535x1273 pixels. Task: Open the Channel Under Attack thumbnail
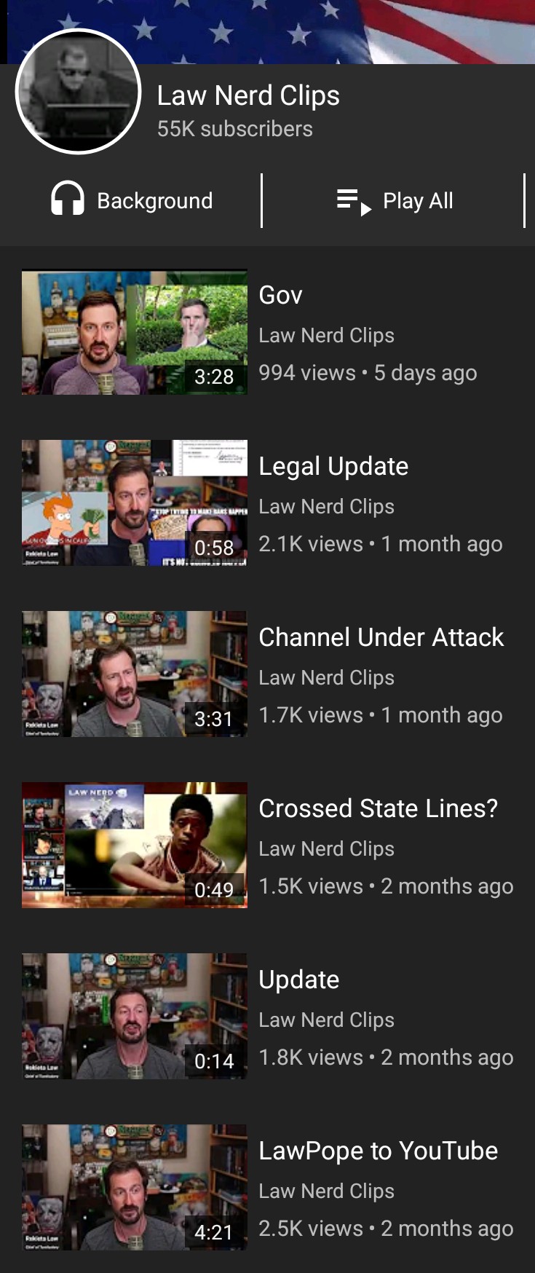coord(135,674)
